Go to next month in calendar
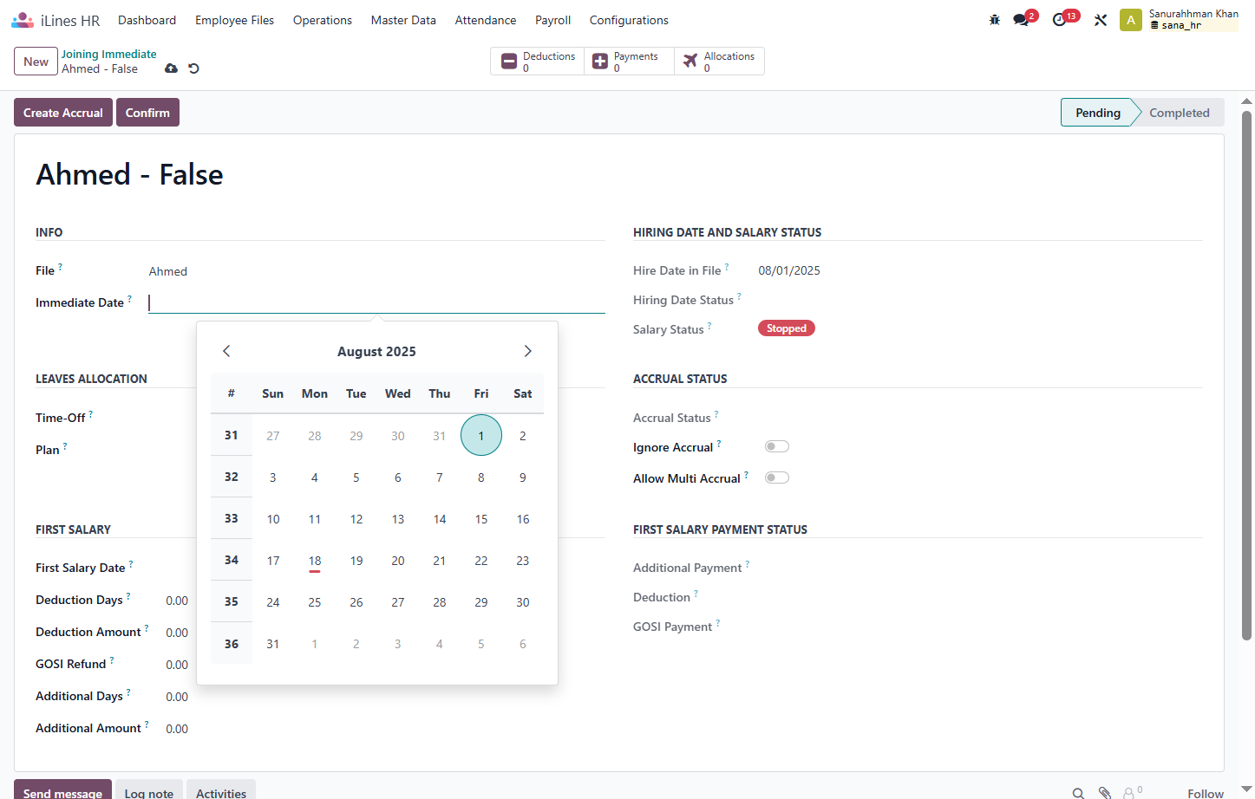Viewport: 1255px width, 799px height. pos(527,351)
